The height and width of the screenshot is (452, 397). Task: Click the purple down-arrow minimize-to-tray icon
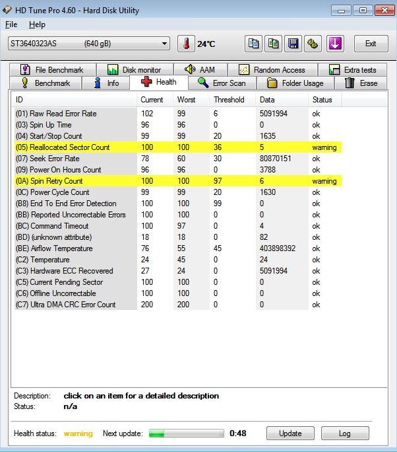coord(335,44)
